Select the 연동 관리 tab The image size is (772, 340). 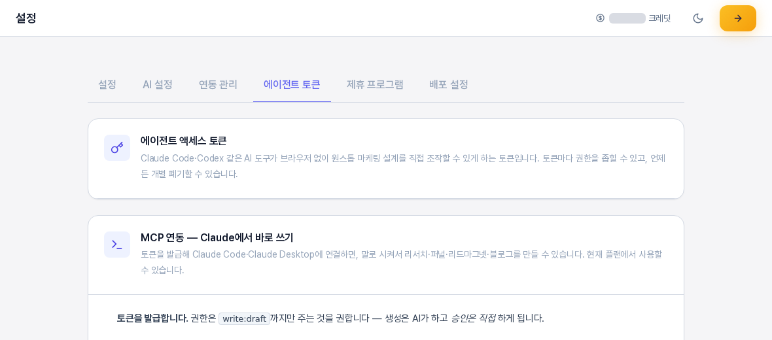click(x=218, y=84)
